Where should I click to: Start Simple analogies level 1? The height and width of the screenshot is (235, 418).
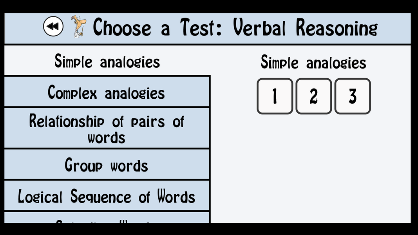275,97
